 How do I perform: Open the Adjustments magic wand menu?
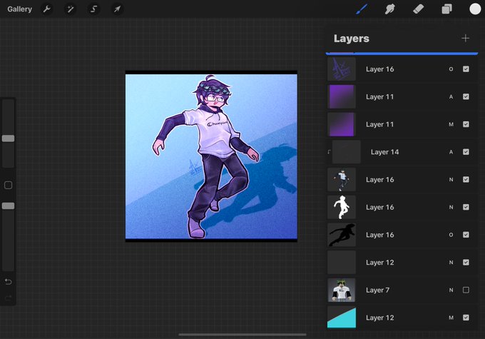[x=70, y=9]
